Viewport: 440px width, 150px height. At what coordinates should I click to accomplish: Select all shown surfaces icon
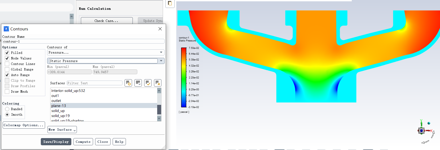pyautogui.click(x=148, y=83)
